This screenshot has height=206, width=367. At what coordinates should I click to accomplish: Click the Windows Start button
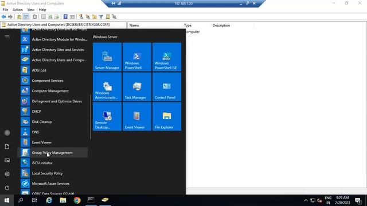tap(7, 200)
